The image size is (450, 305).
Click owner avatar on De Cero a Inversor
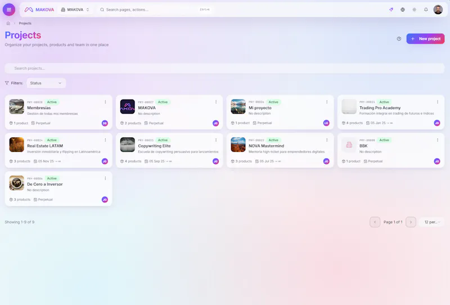105,200
